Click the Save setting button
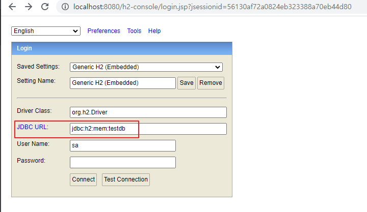Viewport: 367px width, 212px height. point(187,83)
